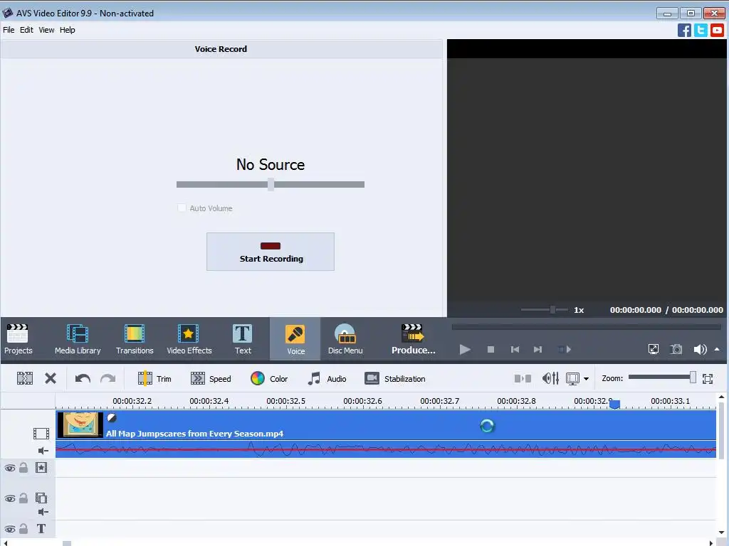
Task: Click the preview seek bar
Action: pos(587,327)
